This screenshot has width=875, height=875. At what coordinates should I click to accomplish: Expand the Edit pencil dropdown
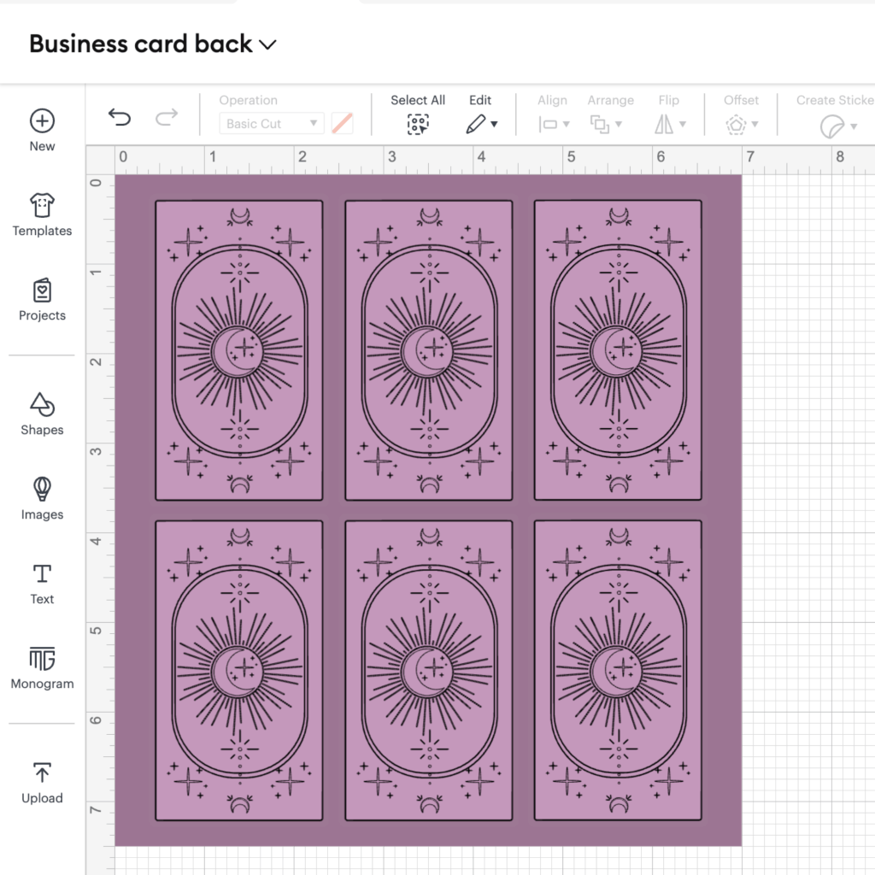(481, 123)
